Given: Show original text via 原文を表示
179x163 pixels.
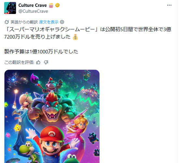Looking at the screenshot, I should 48,22.
